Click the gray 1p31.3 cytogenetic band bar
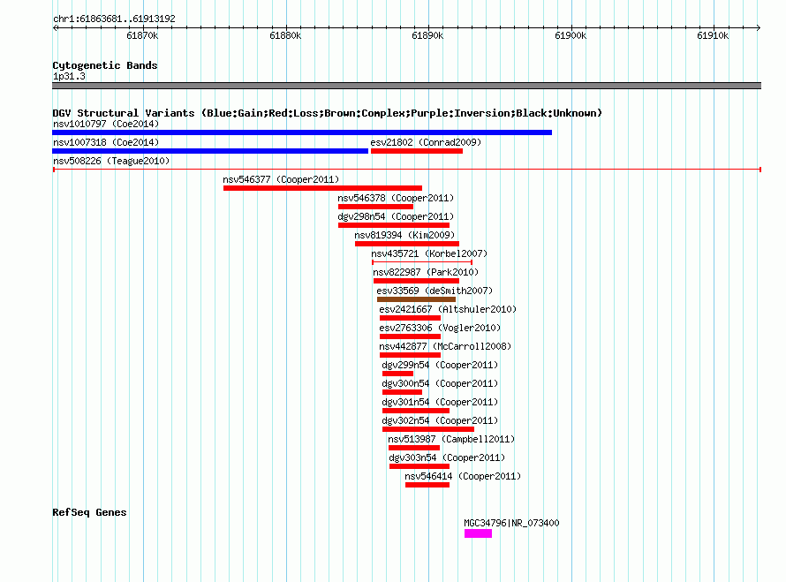786x582 pixels. [406, 86]
